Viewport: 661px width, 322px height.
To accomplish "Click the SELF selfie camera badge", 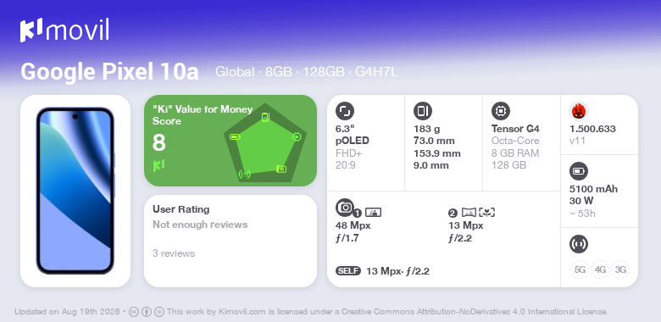I will 348,271.
